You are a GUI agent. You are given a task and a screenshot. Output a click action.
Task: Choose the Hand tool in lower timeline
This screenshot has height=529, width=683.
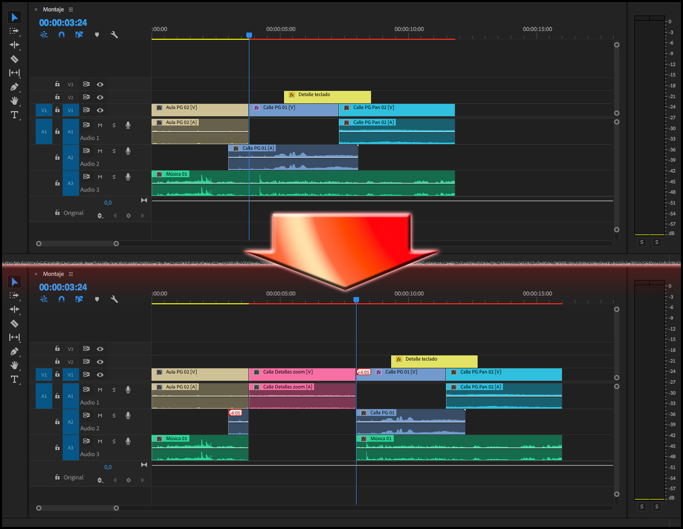[14, 365]
